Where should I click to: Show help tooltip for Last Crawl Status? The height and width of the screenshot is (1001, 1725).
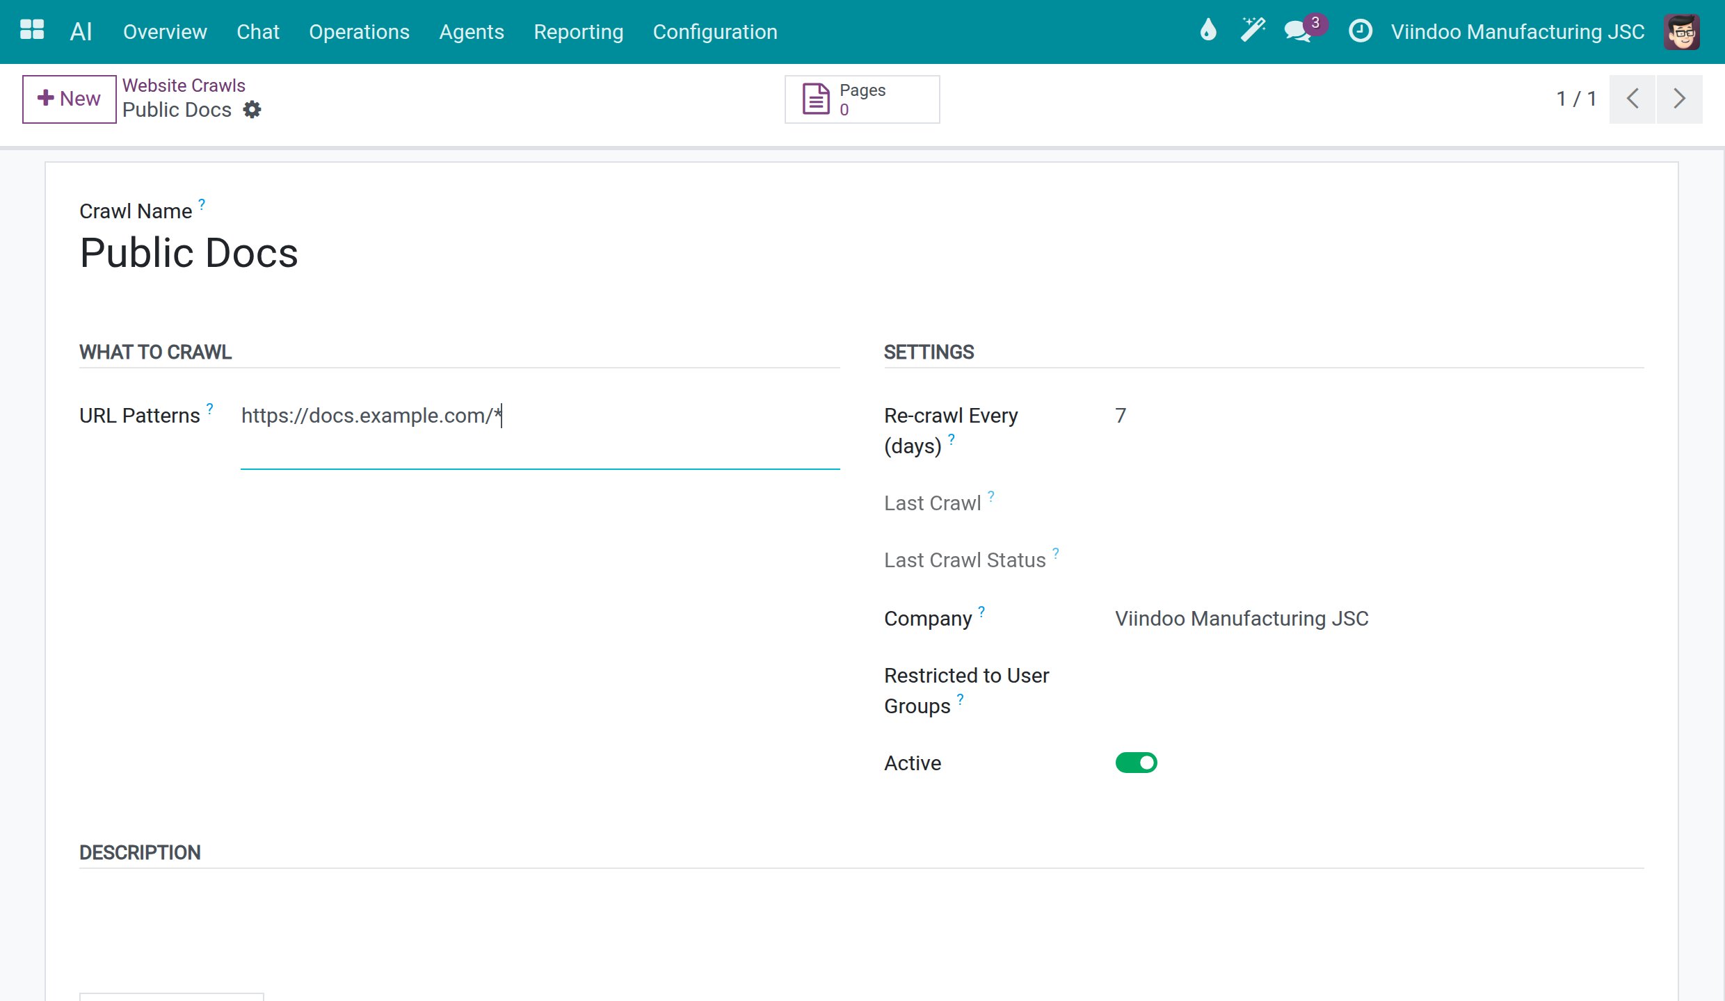click(x=1056, y=553)
